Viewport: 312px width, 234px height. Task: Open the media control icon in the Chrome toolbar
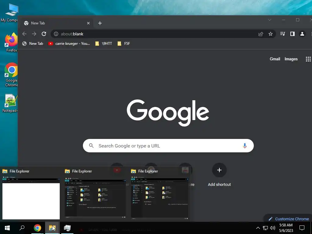pyautogui.click(x=282, y=34)
